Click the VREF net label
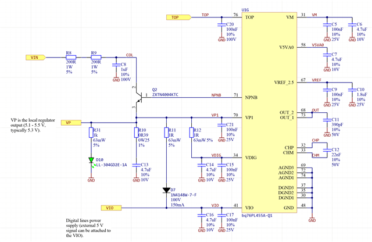Viewport: 372px width, 242px height. pos(316,80)
